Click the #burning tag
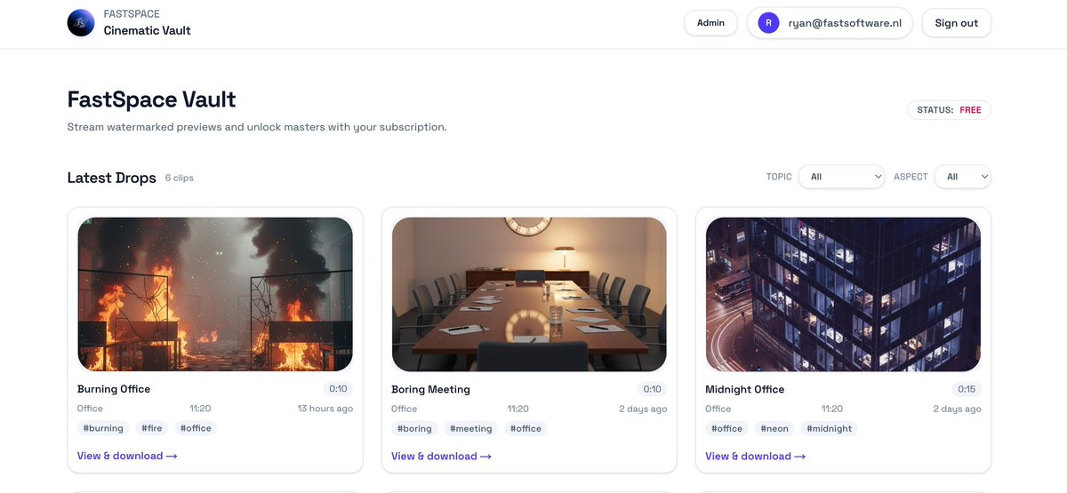 point(103,428)
